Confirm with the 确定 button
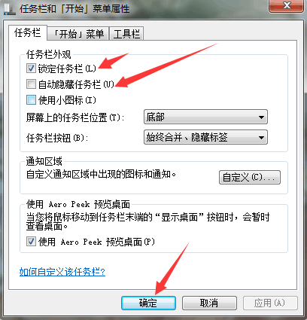This screenshot has width=307, height=320. [148, 303]
